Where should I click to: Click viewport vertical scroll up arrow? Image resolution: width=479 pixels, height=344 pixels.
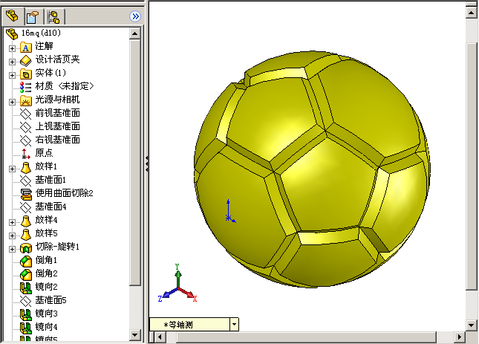[x=471, y=12]
